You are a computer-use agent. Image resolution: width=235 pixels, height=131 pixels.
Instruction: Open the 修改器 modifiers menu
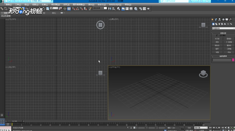coord(56,5)
